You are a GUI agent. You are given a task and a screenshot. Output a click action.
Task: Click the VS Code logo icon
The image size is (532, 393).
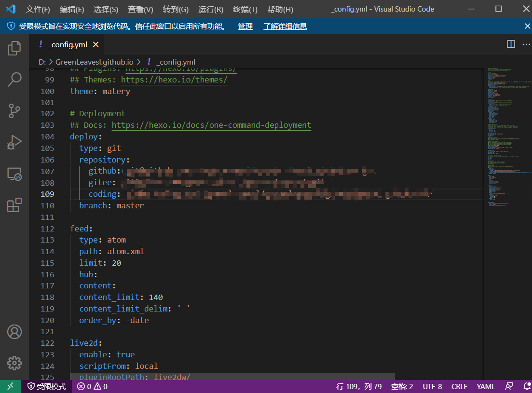[x=11, y=9]
